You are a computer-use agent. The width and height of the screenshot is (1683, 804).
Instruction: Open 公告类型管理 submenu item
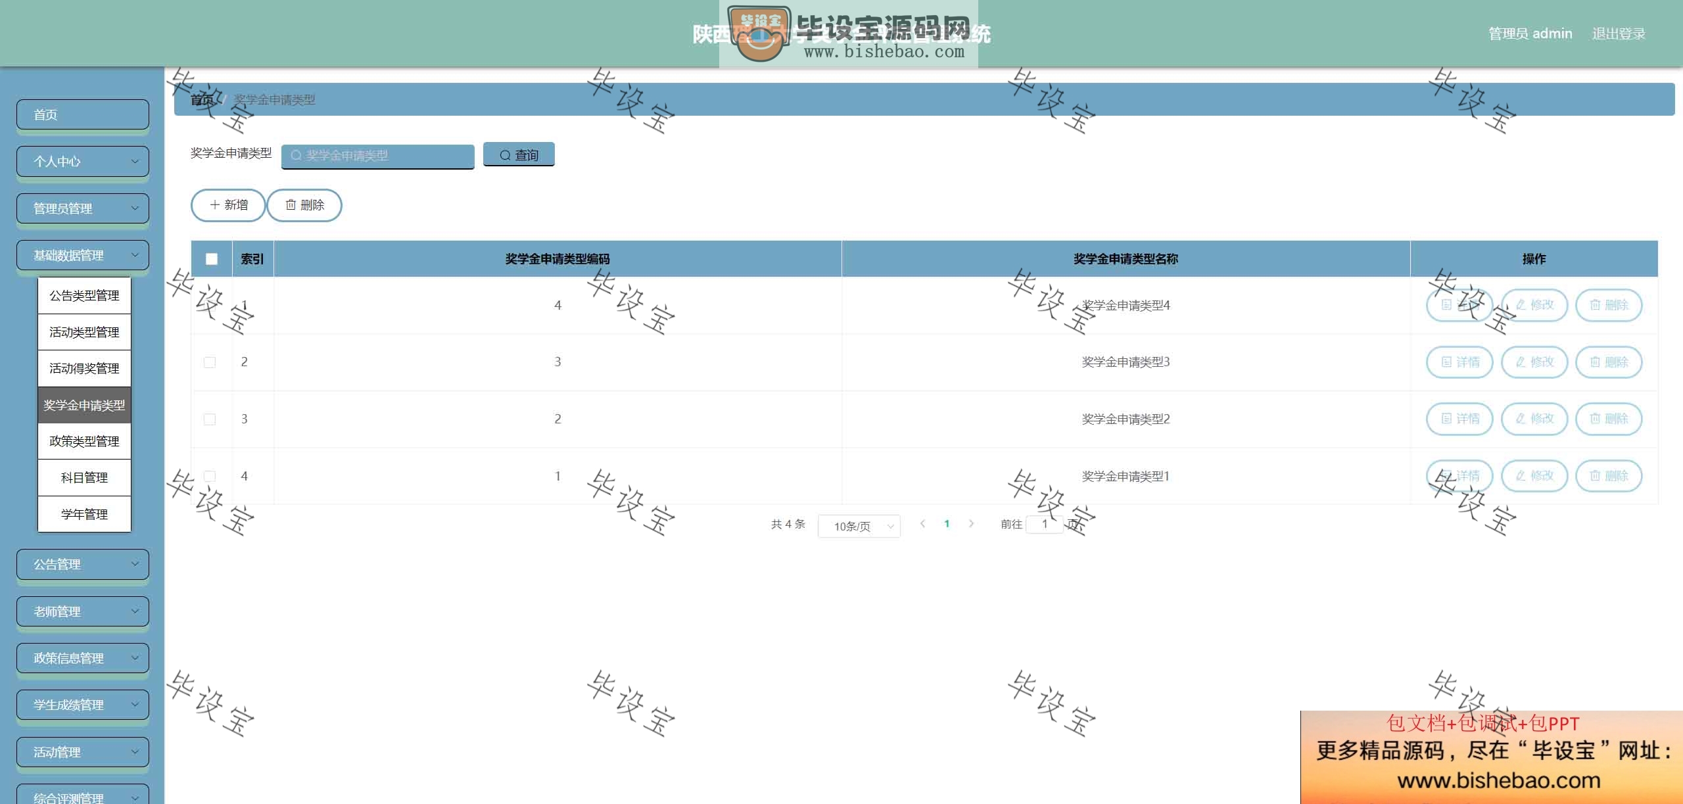coord(84,296)
